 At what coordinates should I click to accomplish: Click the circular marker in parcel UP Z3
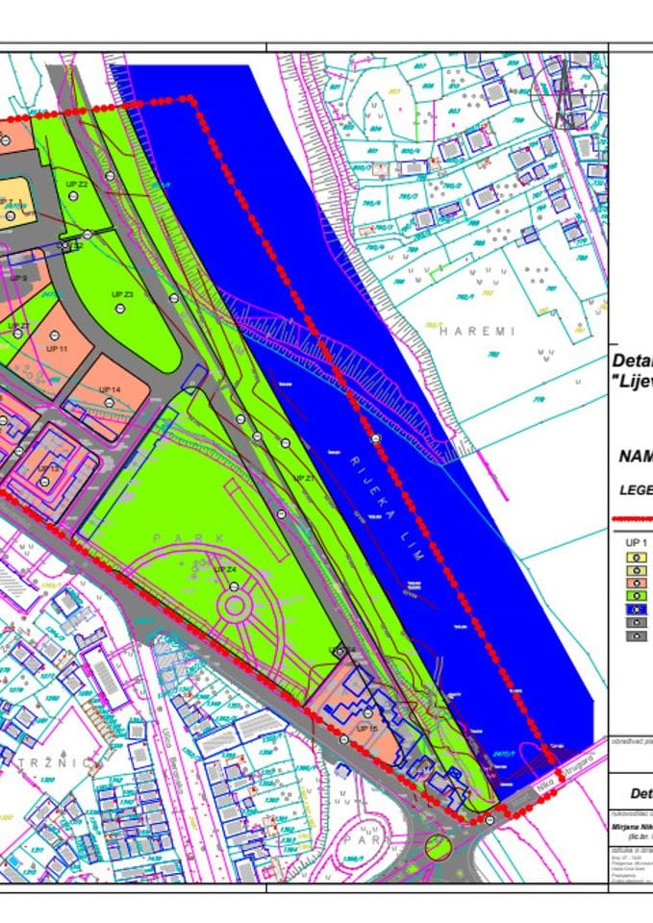pos(121,307)
